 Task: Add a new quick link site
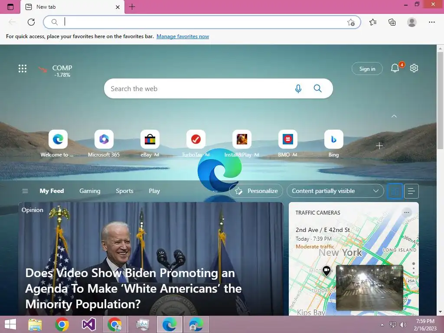point(379,146)
